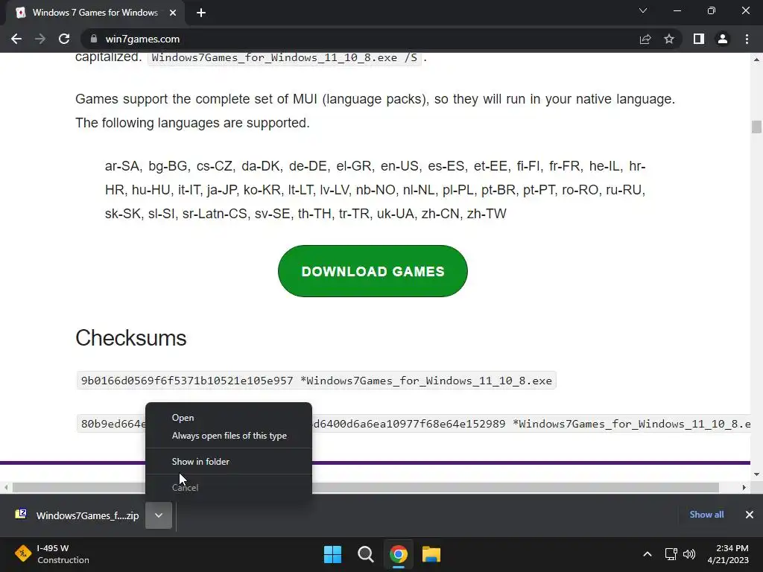Click Show all downloads

coord(706,514)
